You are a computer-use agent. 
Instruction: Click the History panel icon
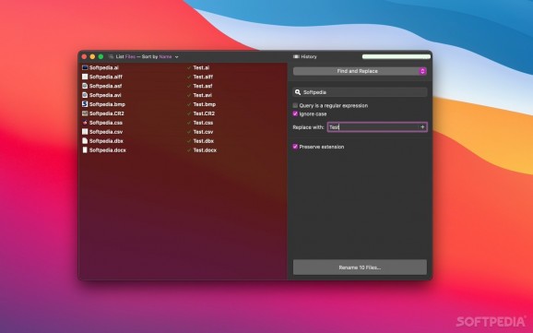296,57
